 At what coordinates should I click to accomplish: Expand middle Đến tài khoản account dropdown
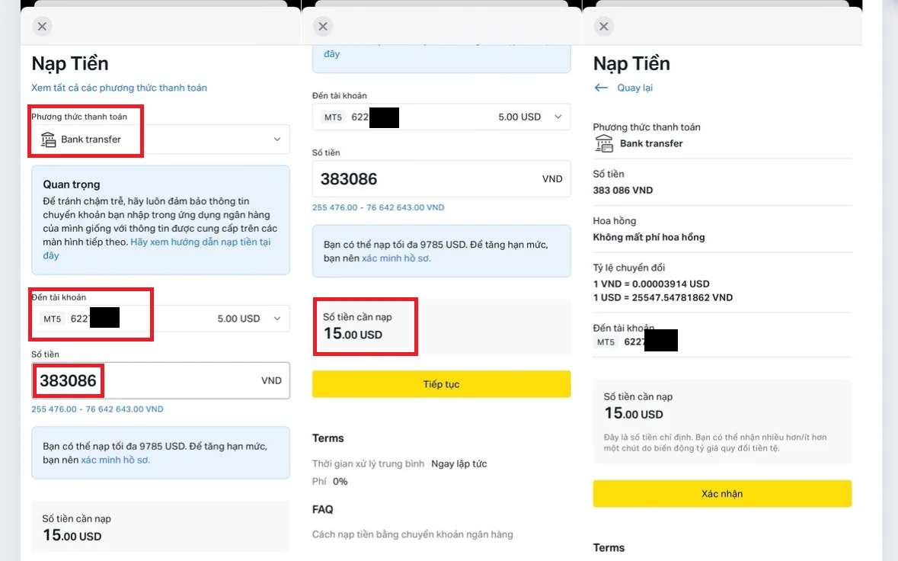441,117
